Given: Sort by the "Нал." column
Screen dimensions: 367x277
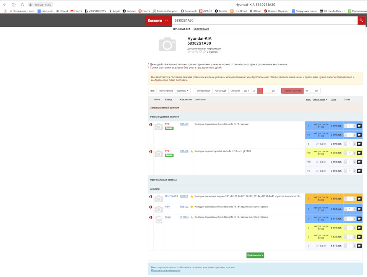Looking at the screenshot, I should 308,100.
